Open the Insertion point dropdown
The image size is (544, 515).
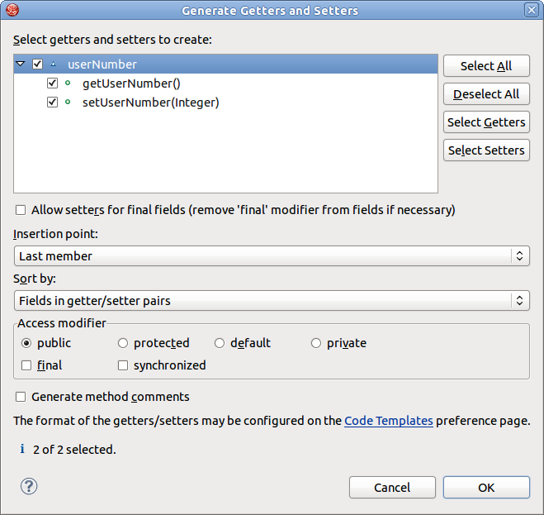pos(272,256)
